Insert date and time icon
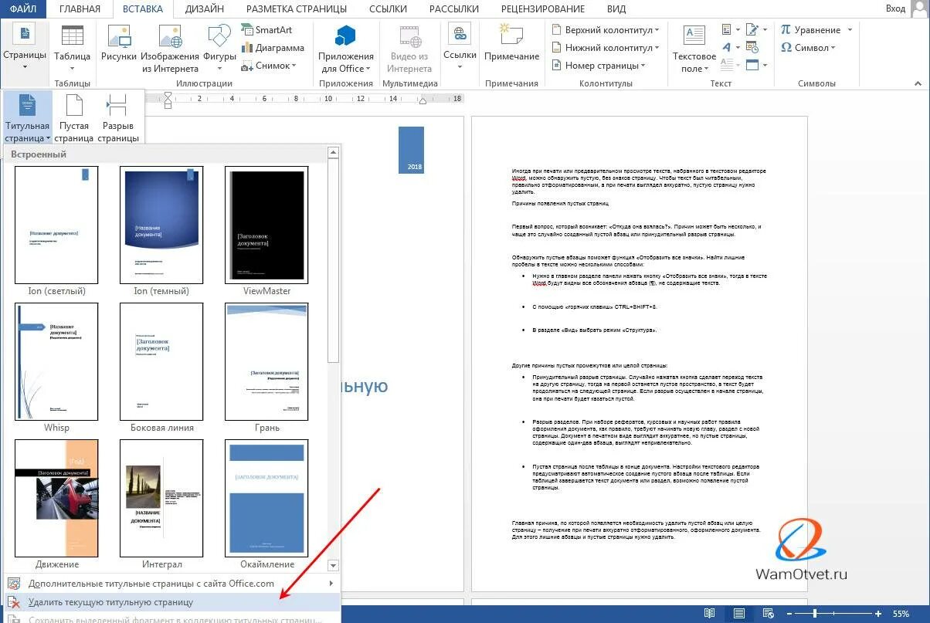Viewport: 930px width, 623px height. (753, 48)
